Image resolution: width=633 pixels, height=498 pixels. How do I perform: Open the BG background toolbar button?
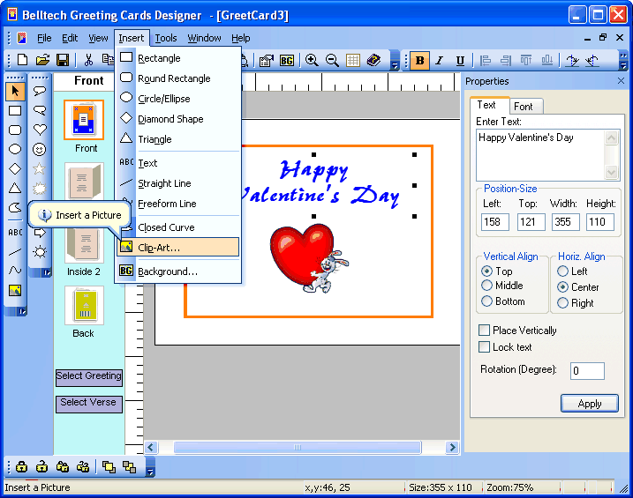287,61
